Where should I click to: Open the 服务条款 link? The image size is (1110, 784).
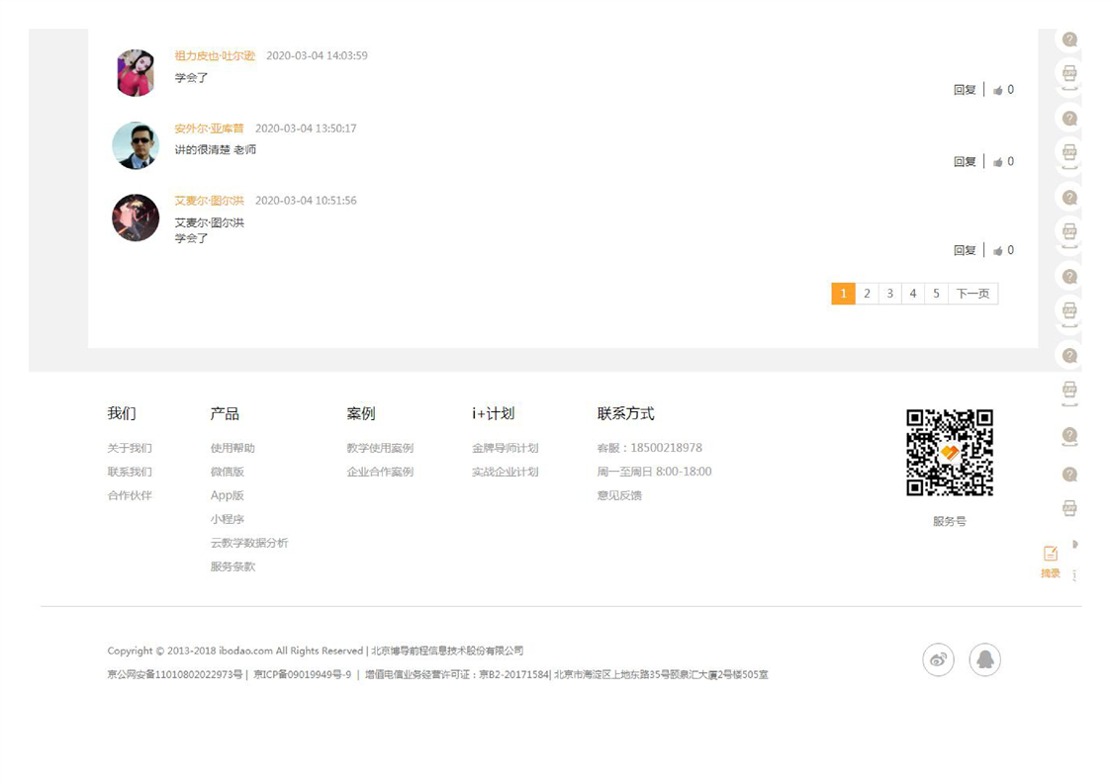[x=232, y=566]
